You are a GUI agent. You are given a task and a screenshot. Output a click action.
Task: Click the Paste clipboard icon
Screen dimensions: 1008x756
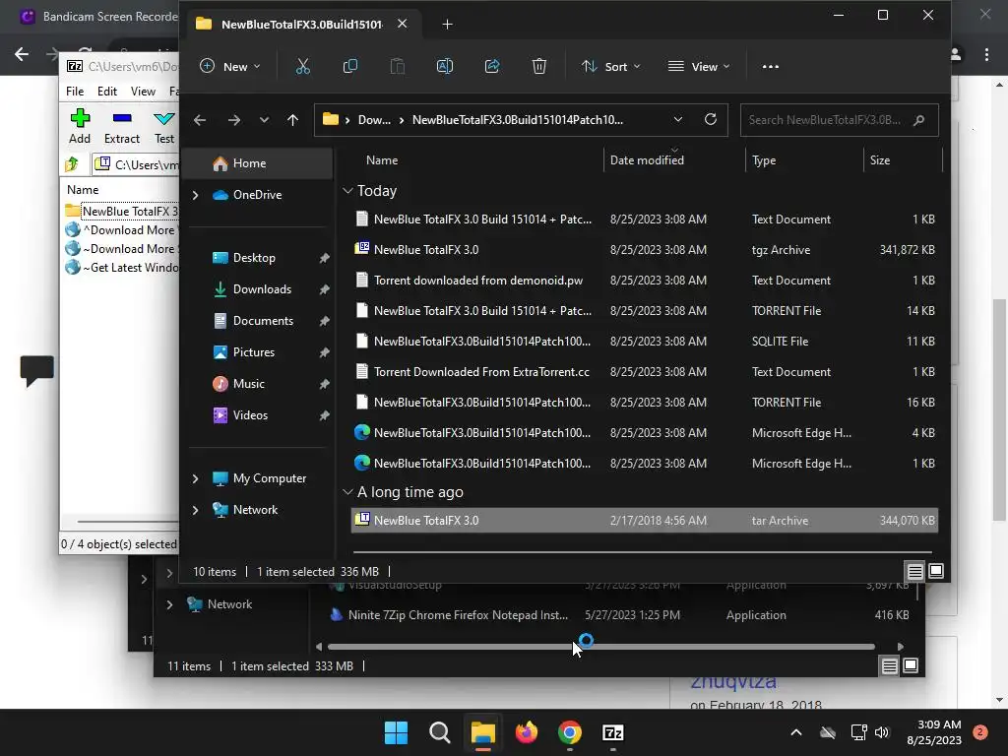[398, 66]
